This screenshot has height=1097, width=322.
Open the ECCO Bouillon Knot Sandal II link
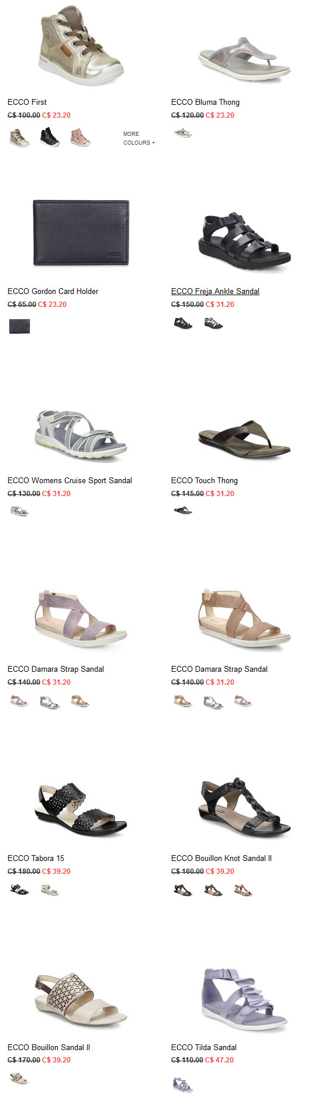221,858
